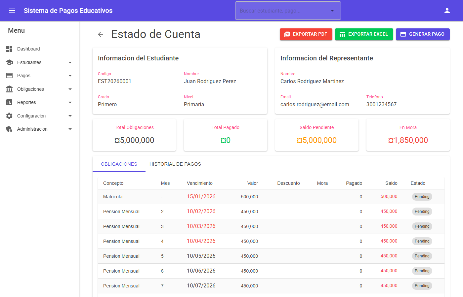Open the user account profile icon
463x297 pixels.
coord(447,11)
